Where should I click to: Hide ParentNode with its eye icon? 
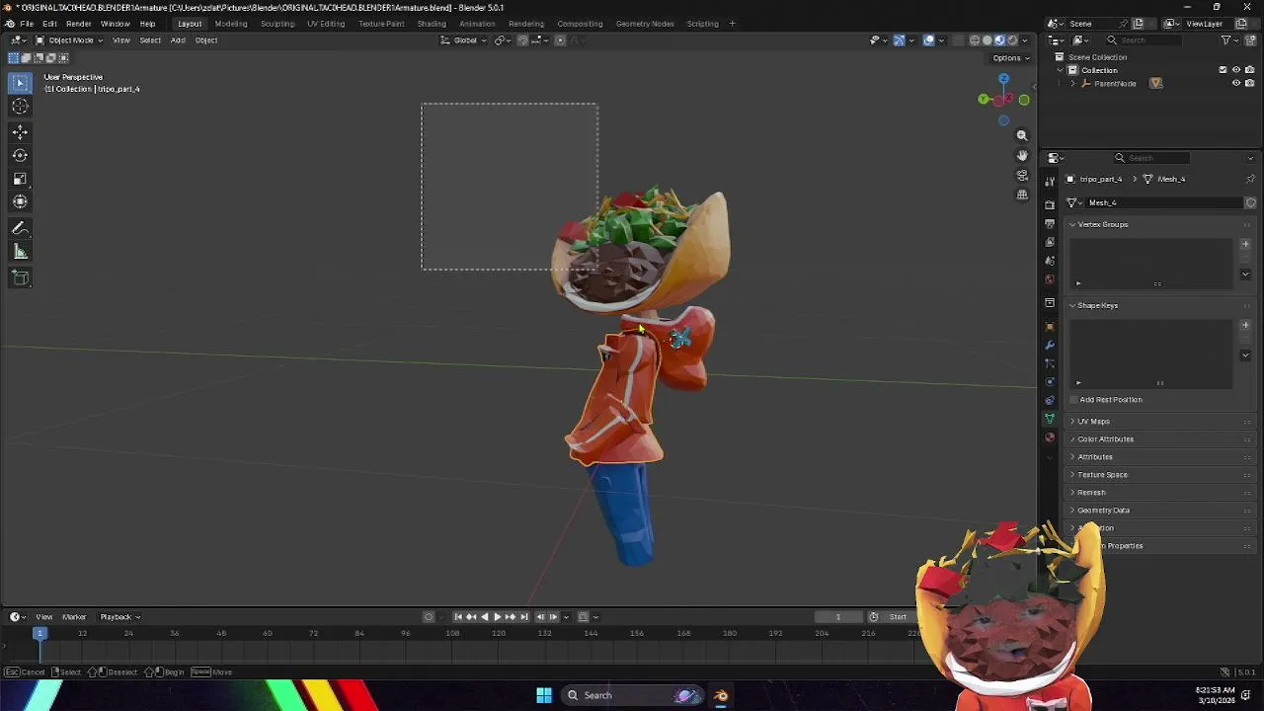pyautogui.click(x=1236, y=83)
